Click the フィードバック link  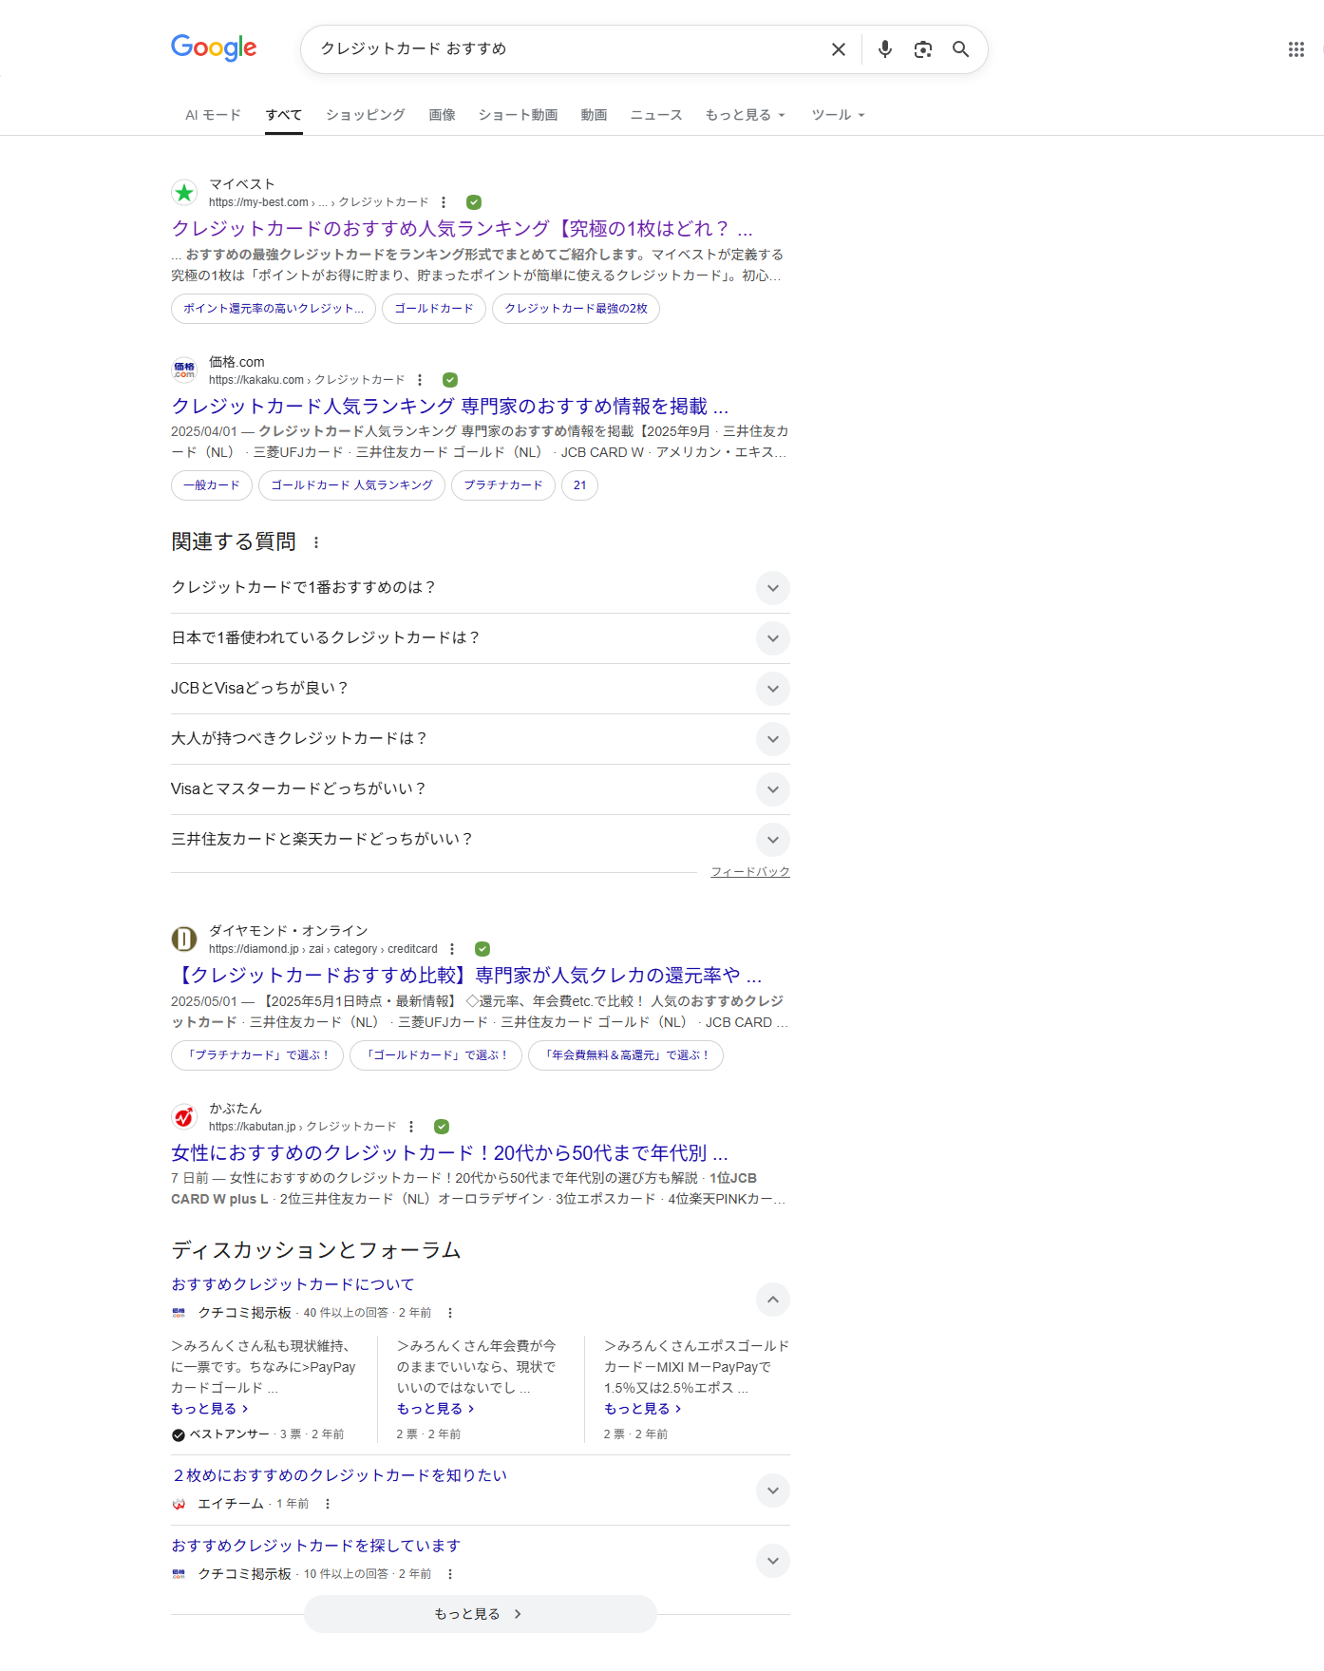[750, 872]
